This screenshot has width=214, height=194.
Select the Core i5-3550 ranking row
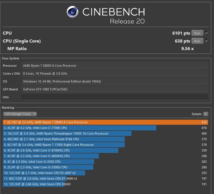coord(105,162)
